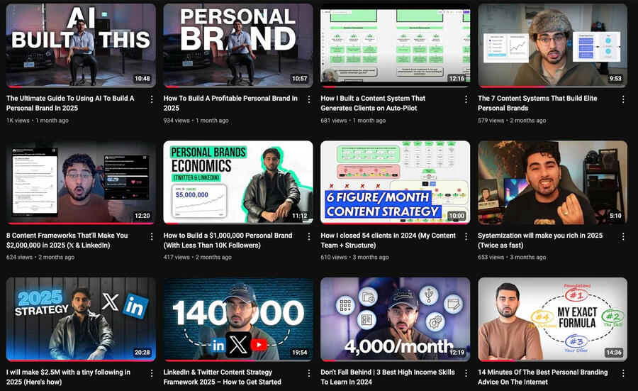The image size is (638, 391).
Task: Open the Personal Brands Economics thumbnail
Action: click(238, 182)
